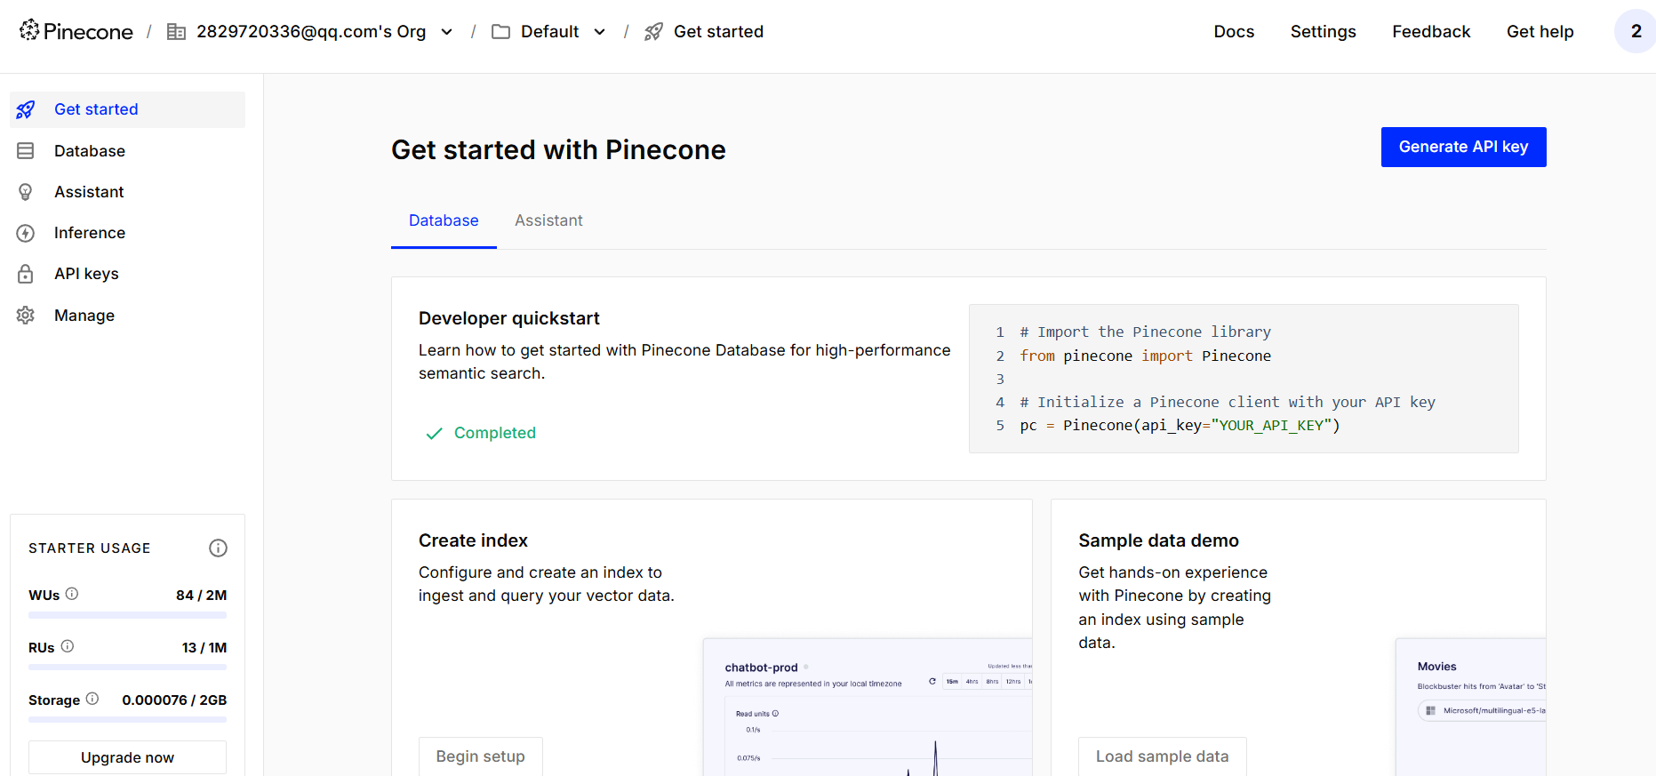1656x776 pixels.
Task: Click the rocket icon in breadcrumb
Action: [653, 32]
